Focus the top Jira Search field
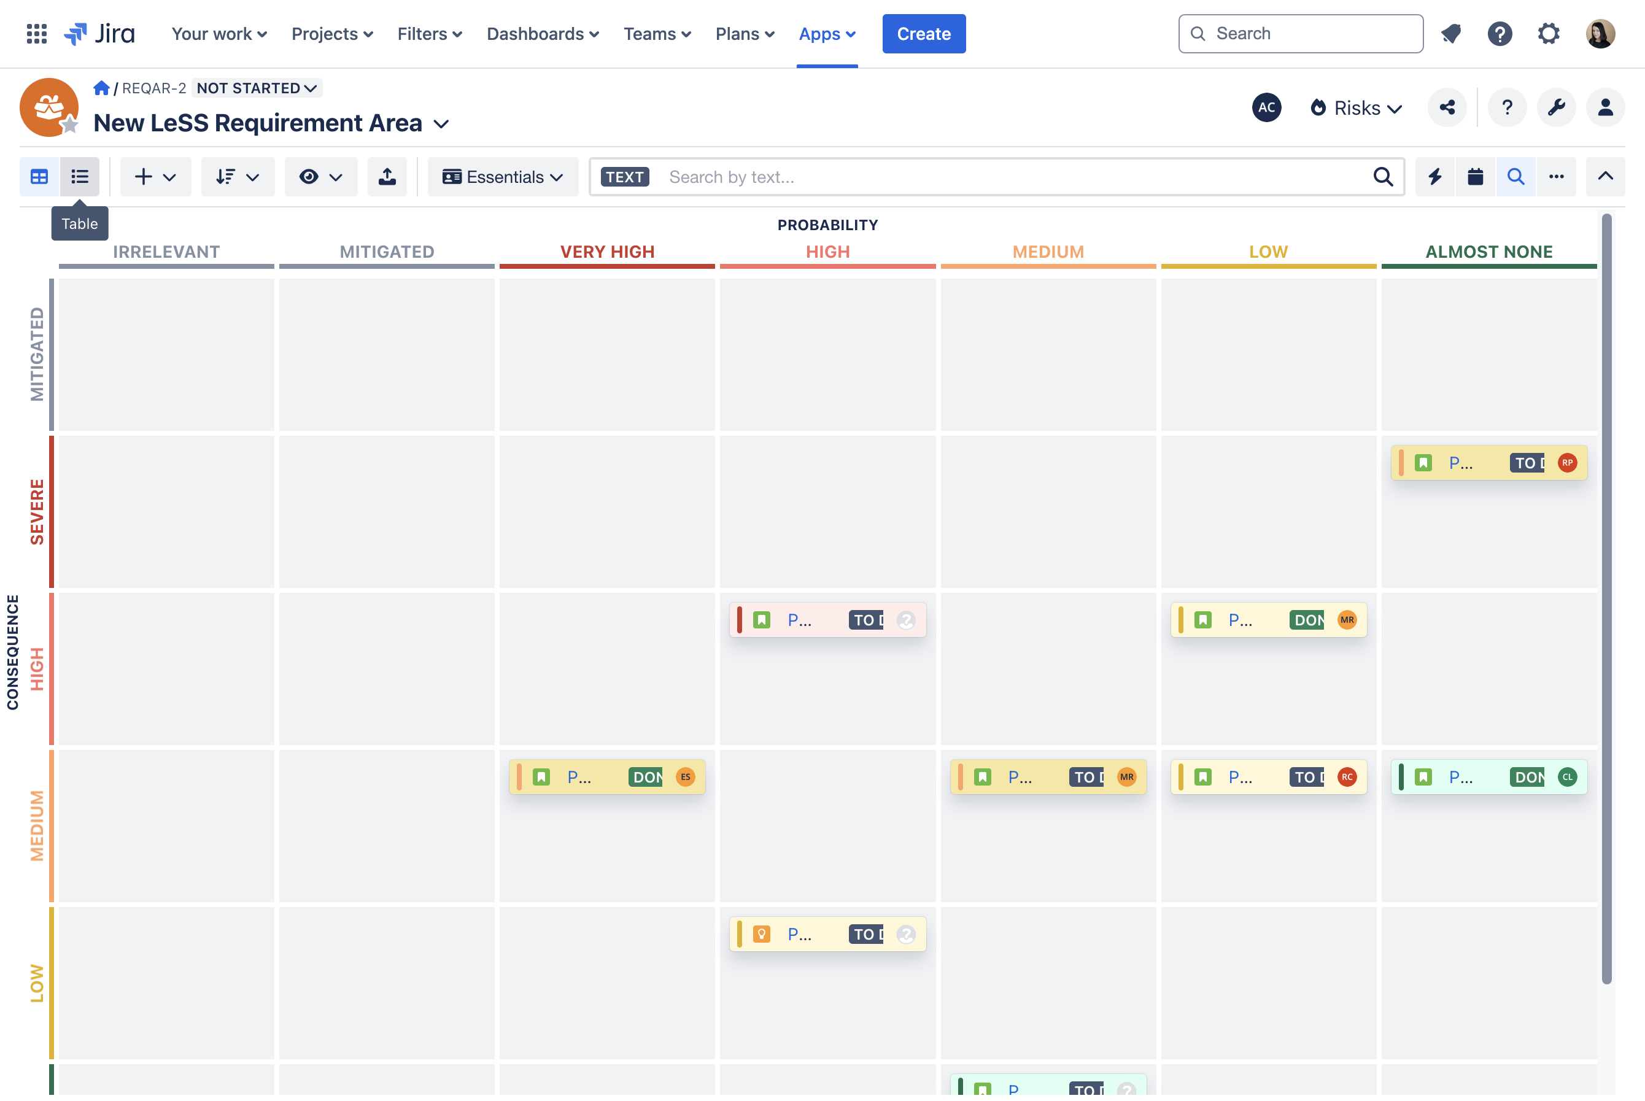The width and height of the screenshot is (1645, 1101). (1300, 34)
